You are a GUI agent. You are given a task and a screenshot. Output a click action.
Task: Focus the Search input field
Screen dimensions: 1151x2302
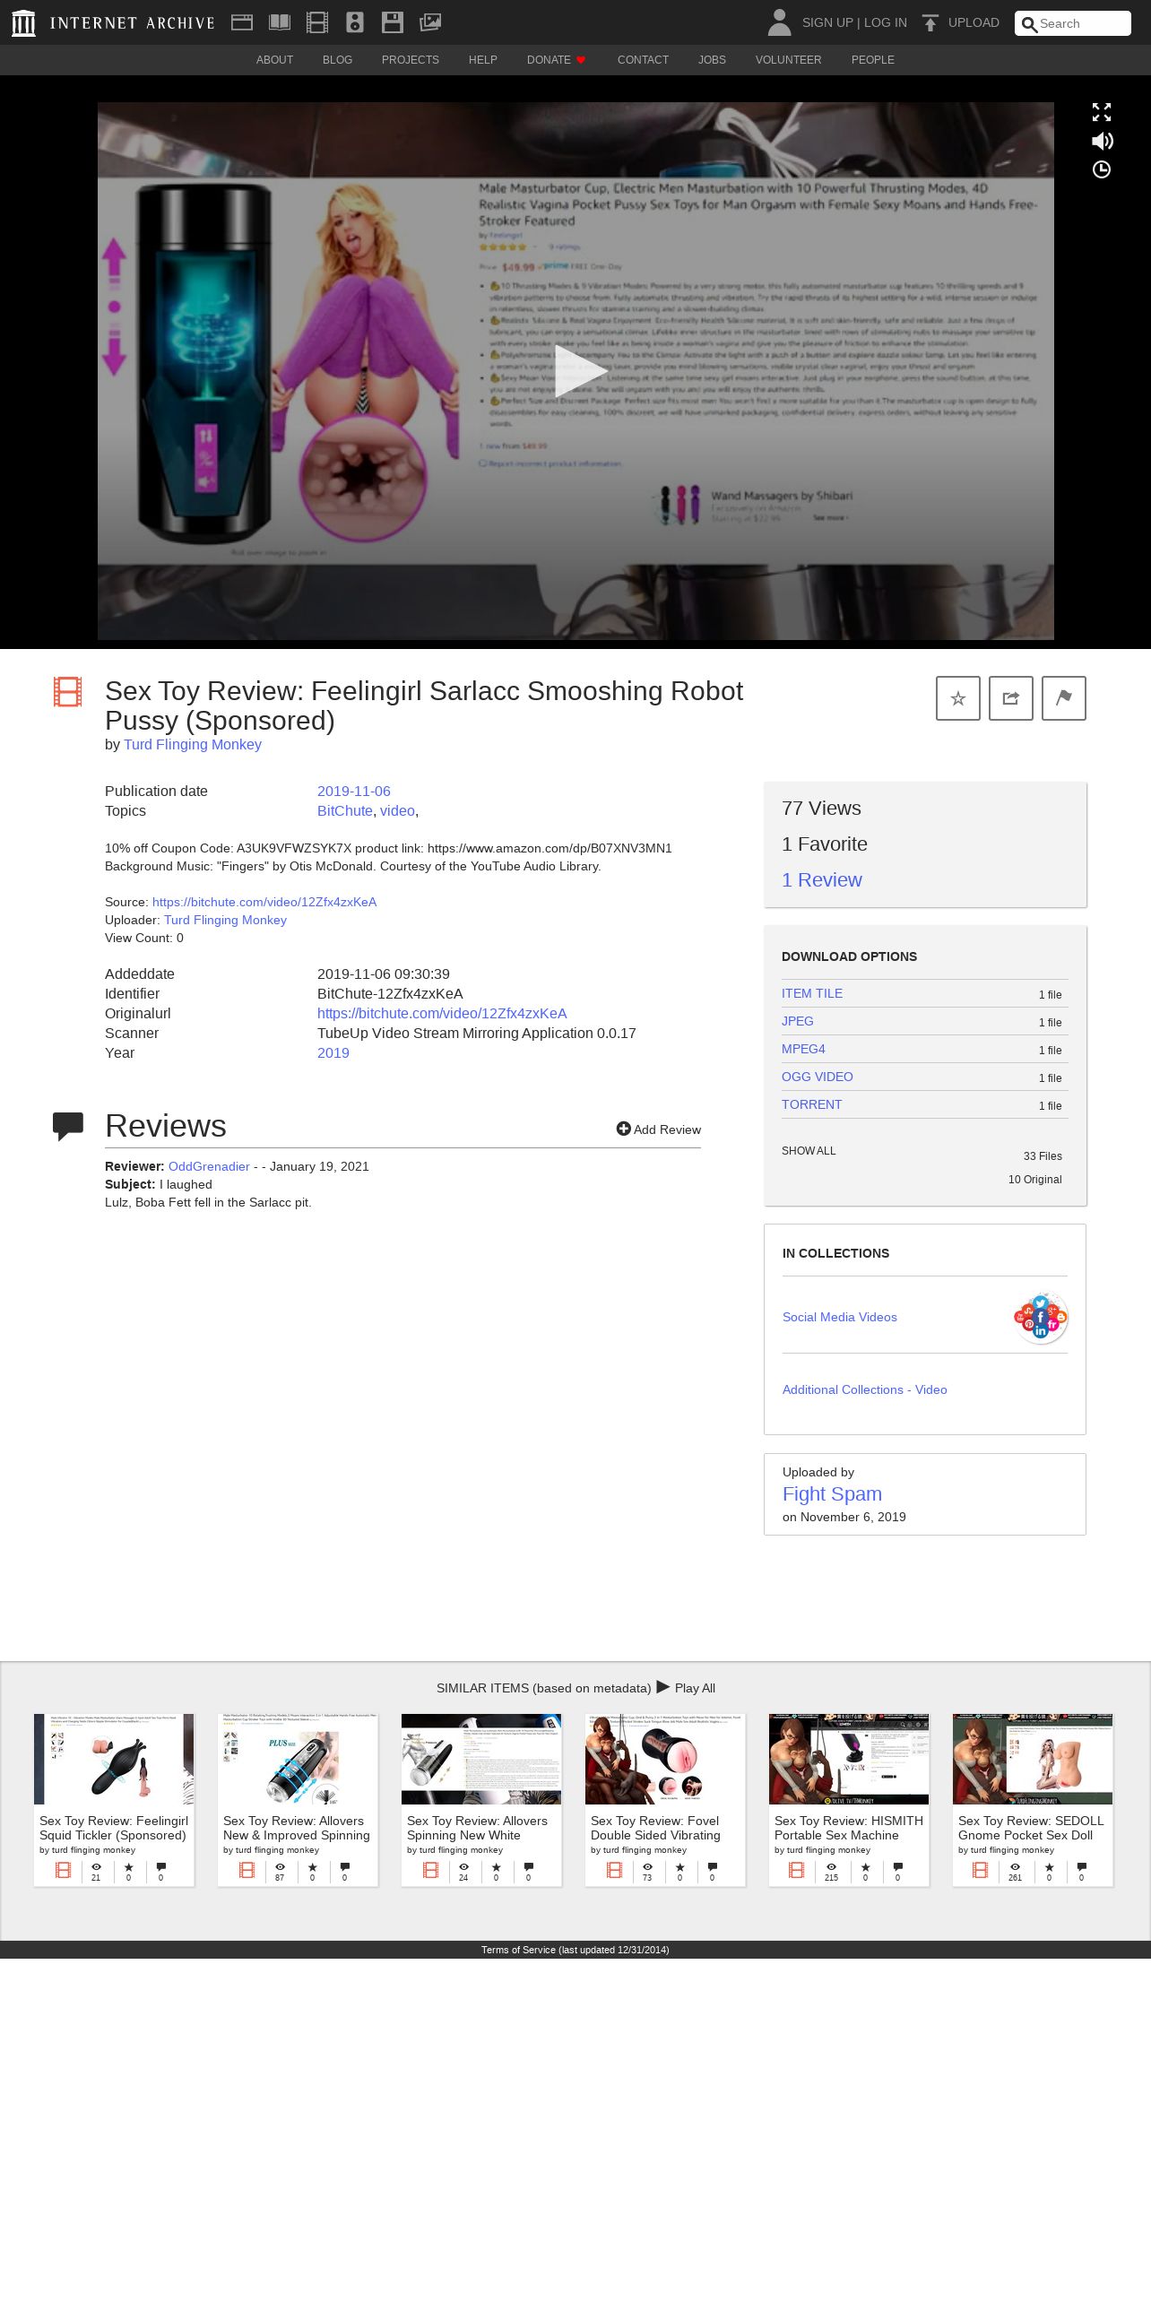point(1073,23)
